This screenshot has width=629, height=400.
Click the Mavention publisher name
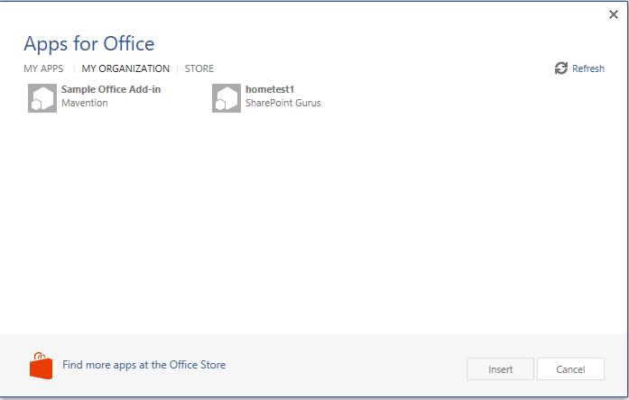tap(85, 103)
